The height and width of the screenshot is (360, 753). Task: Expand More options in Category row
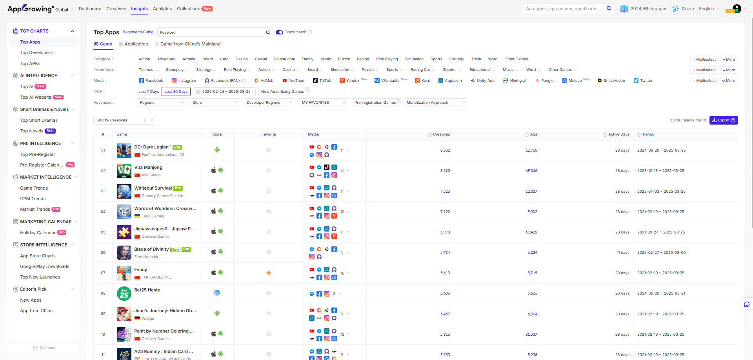coord(729,60)
